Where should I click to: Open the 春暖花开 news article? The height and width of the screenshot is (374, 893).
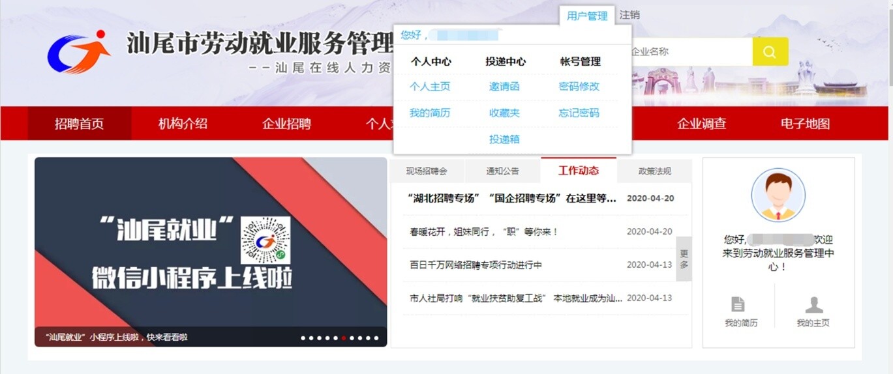point(484,232)
